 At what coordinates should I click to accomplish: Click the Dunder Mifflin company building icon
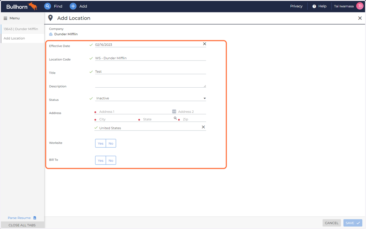[x=51, y=34]
